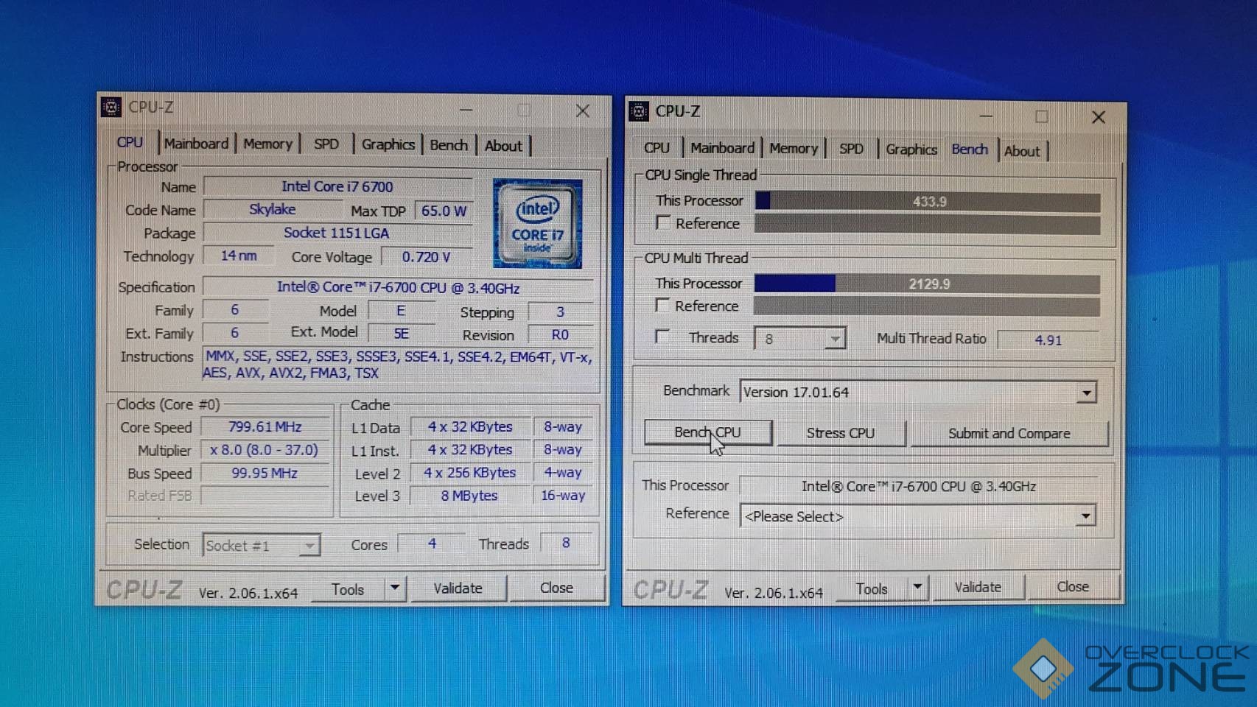Select Bench tab in right window
Viewport: 1257px width, 707px height.
point(970,150)
